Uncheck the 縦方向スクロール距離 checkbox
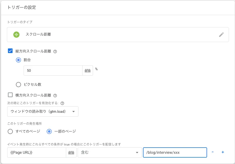The width and height of the screenshot is (235, 164). 11,51
